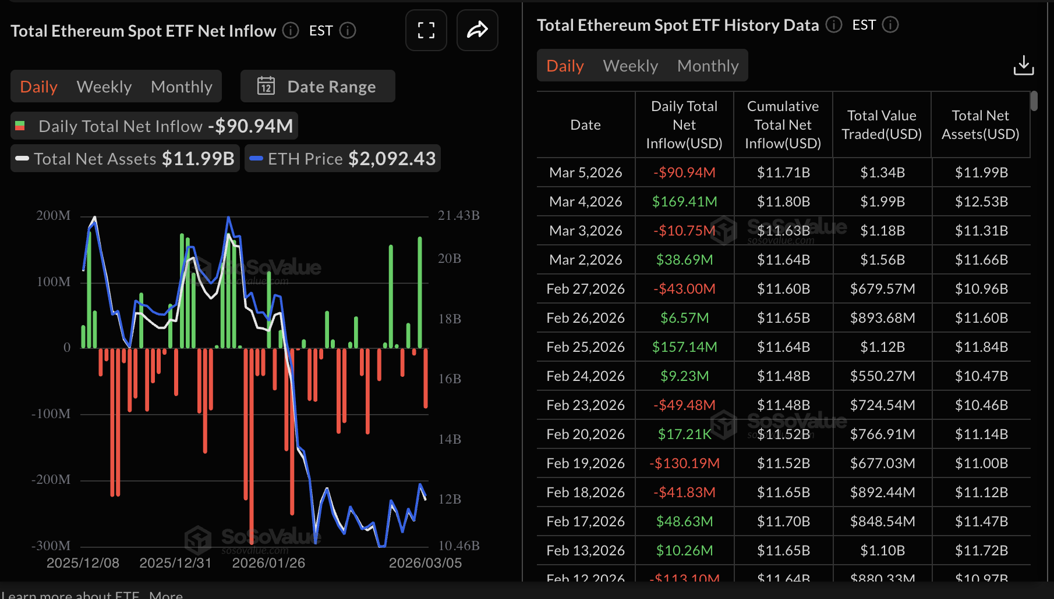Click the -$10.75M inflow value

pyautogui.click(x=684, y=231)
